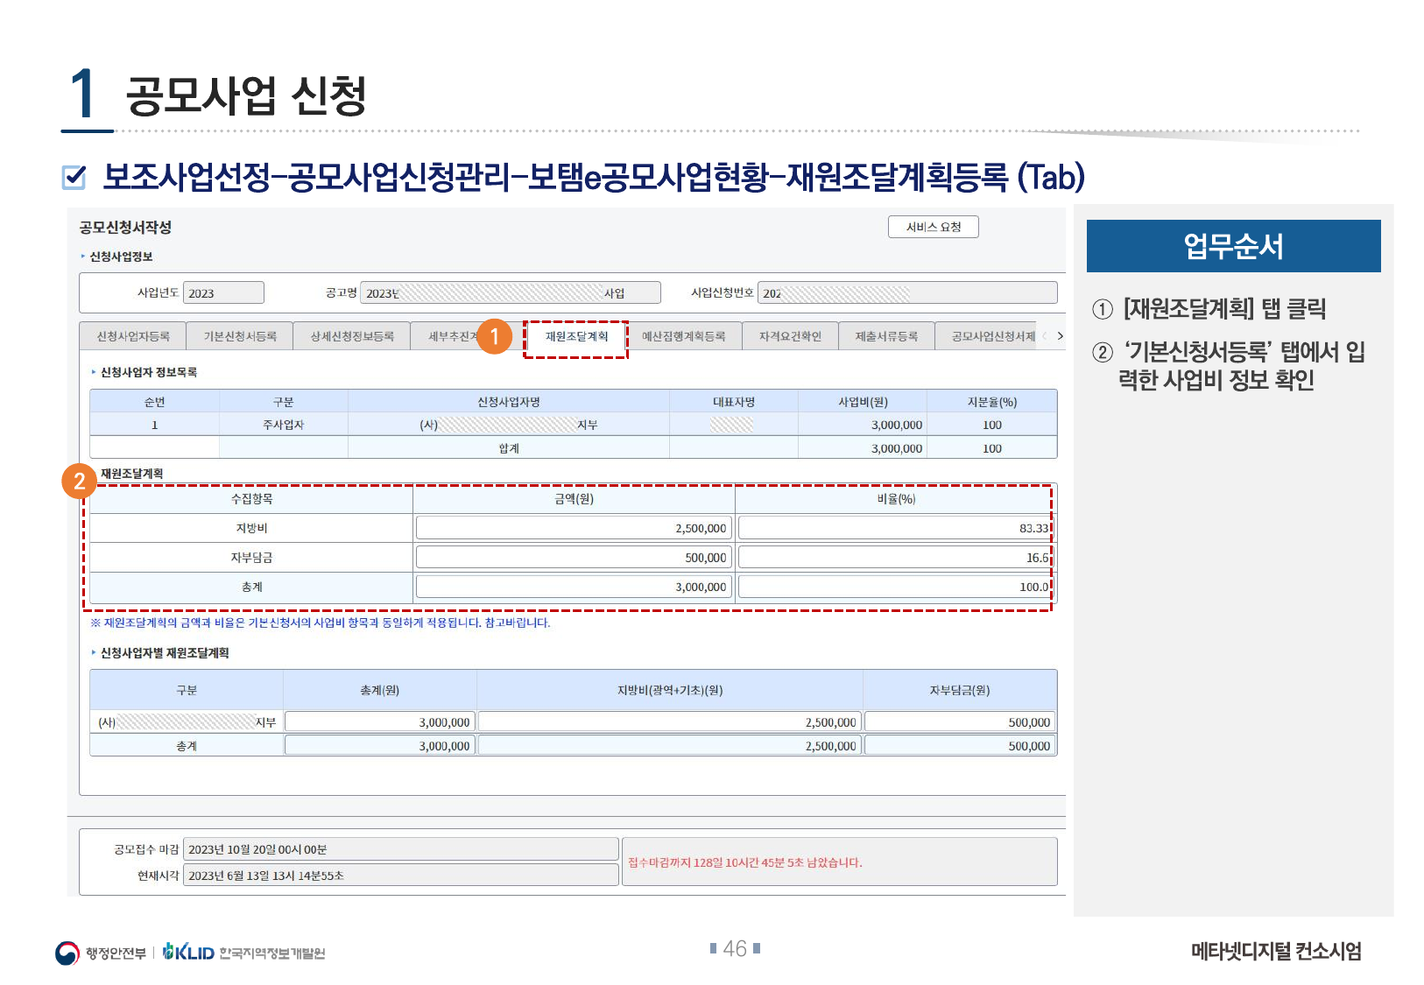Click the 지방비 amount input field
Viewport: 1424px width, 985px height.
click(574, 528)
